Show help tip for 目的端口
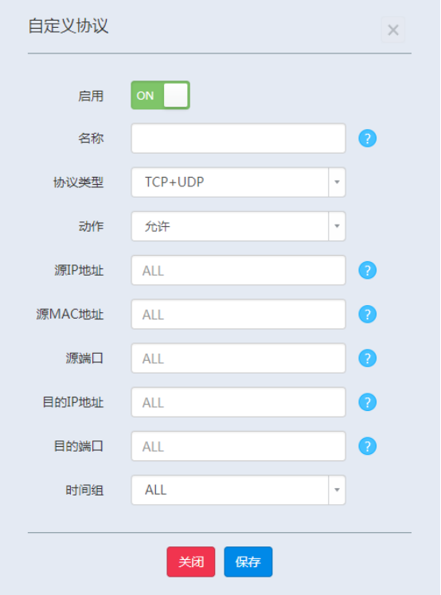The height and width of the screenshot is (595, 441). 367,446
